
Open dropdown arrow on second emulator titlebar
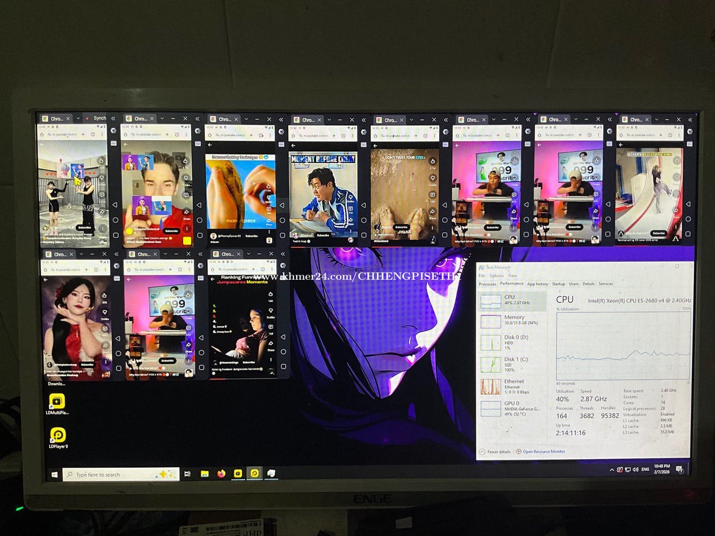[x=163, y=119]
